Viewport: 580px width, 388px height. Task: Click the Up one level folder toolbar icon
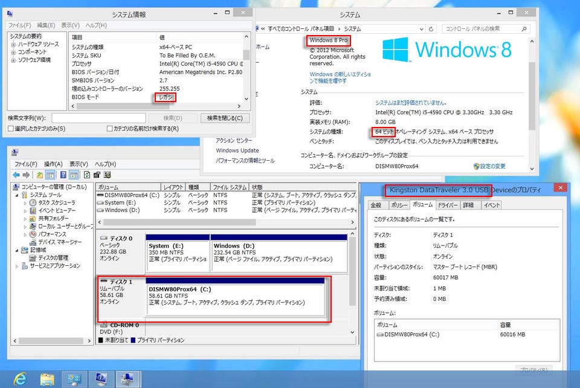[x=40, y=175]
